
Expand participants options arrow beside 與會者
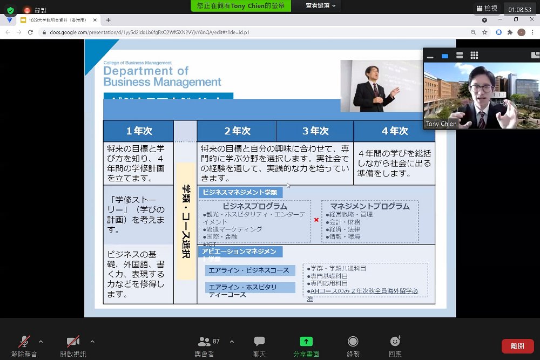click(x=232, y=342)
